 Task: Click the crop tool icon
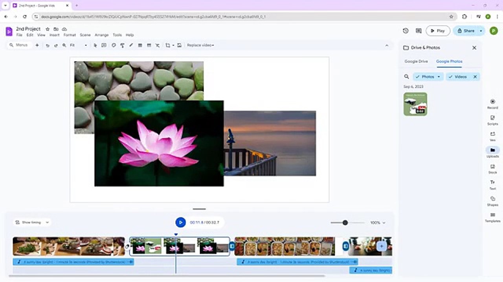pos(168,45)
